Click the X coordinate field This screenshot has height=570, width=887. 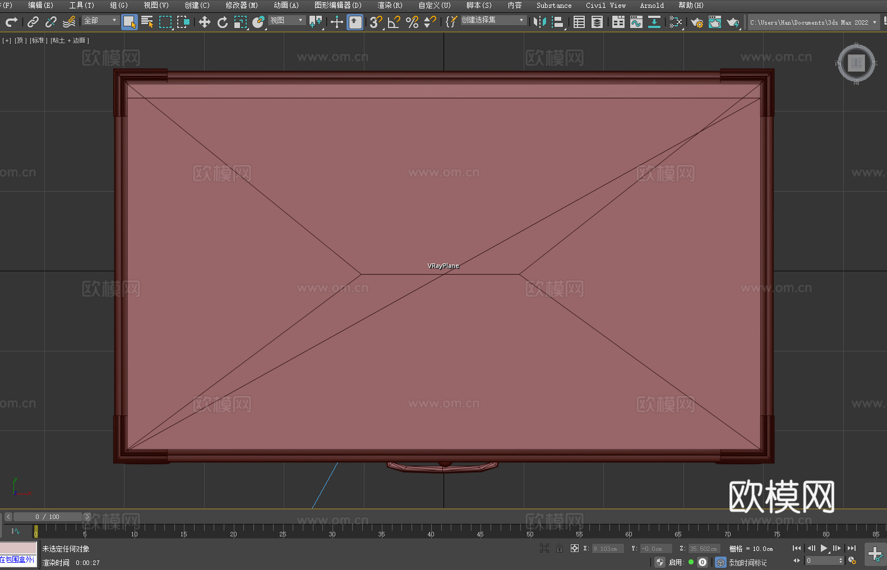(x=608, y=549)
